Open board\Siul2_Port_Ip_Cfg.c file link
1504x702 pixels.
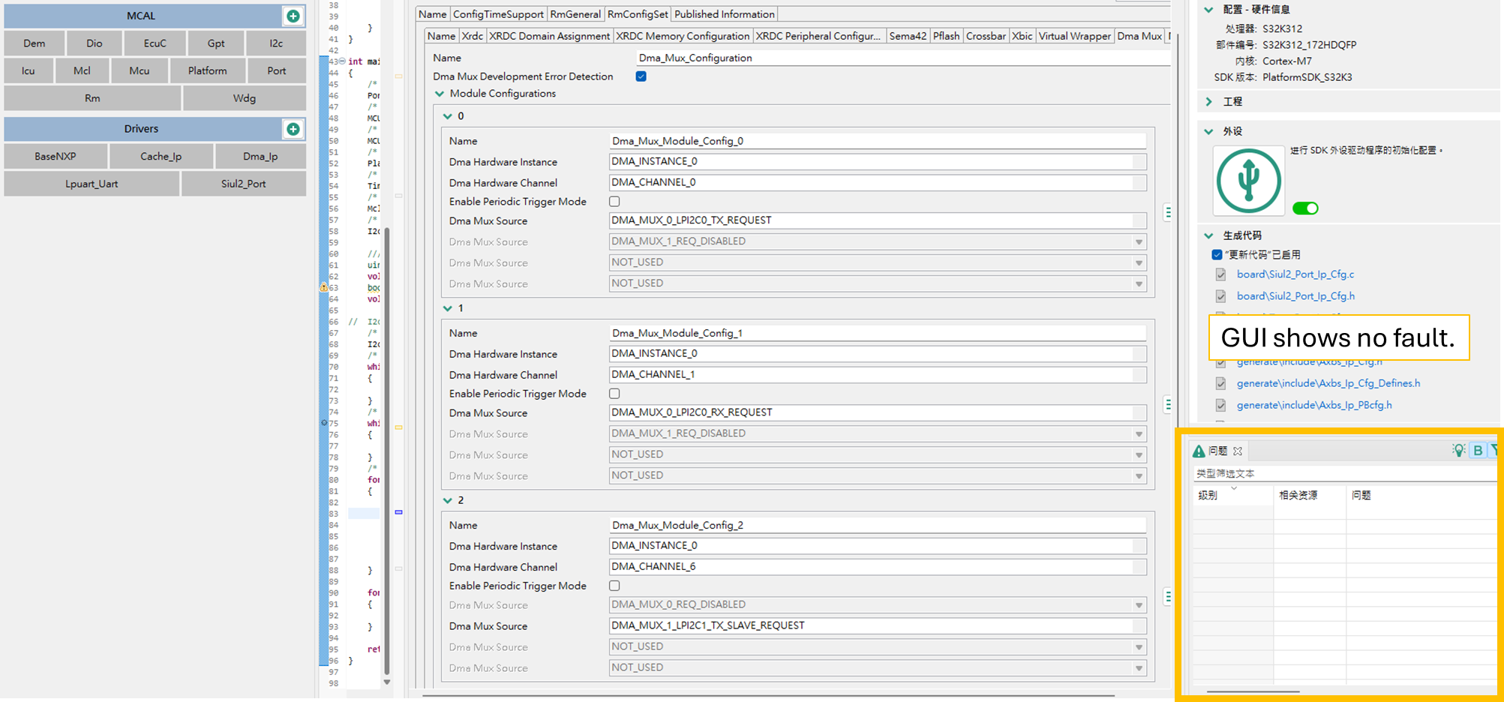(x=1295, y=274)
